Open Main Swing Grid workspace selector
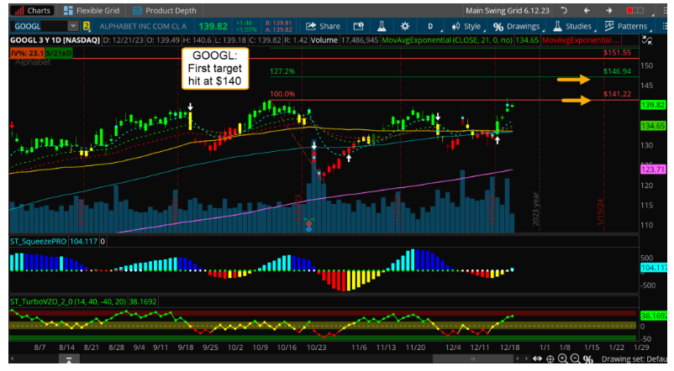The image size is (674, 371). tap(524, 10)
